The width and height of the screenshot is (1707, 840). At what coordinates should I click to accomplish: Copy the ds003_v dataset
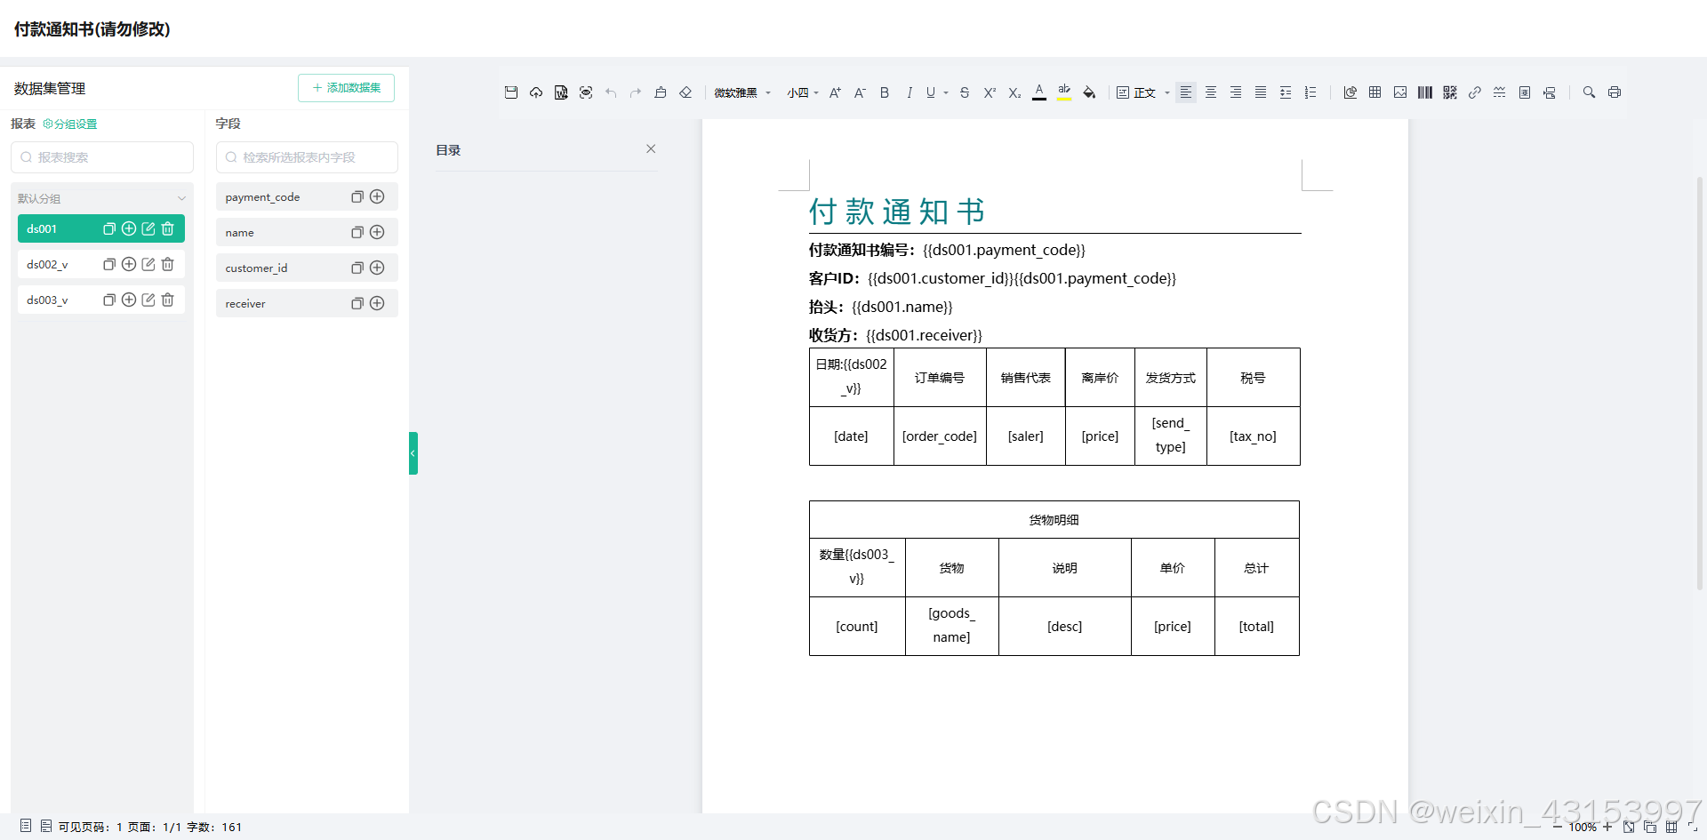pyautogui.click(x=109, y=300)
